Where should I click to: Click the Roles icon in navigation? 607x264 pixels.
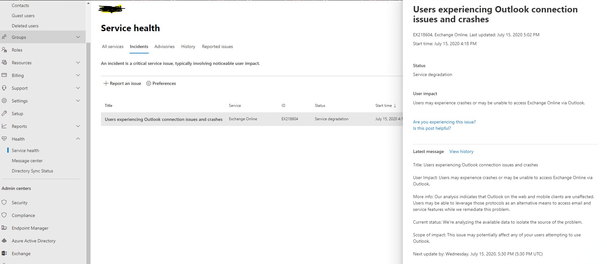(4, 50)
